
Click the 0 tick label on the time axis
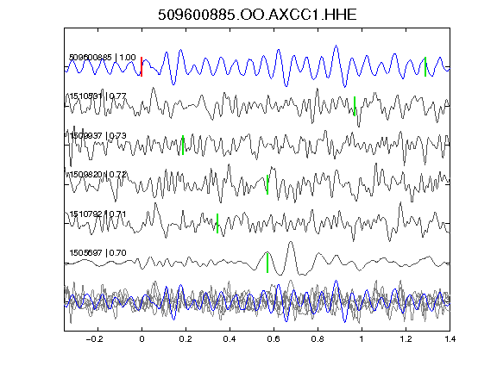pos(142,339)
